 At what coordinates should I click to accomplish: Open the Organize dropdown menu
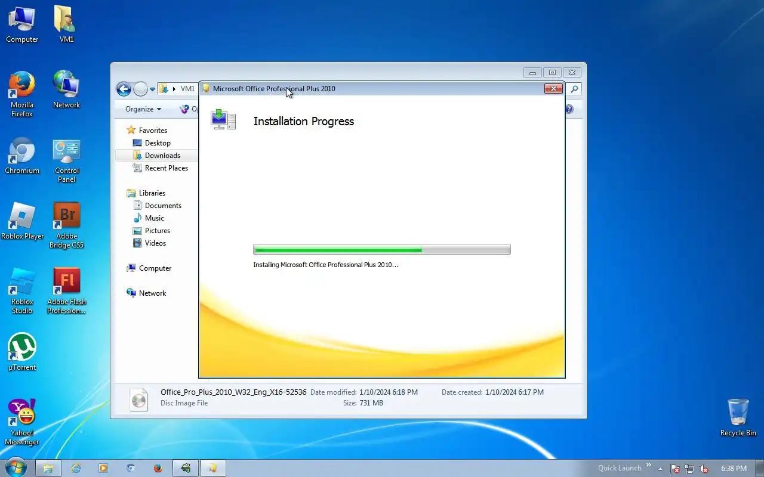click(143, 109)
